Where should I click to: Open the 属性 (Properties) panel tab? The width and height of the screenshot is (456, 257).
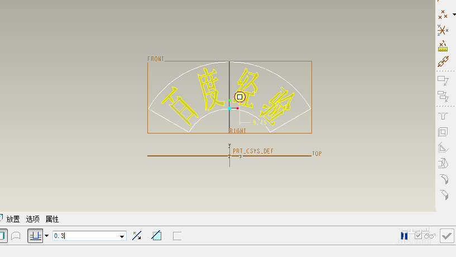52,219
